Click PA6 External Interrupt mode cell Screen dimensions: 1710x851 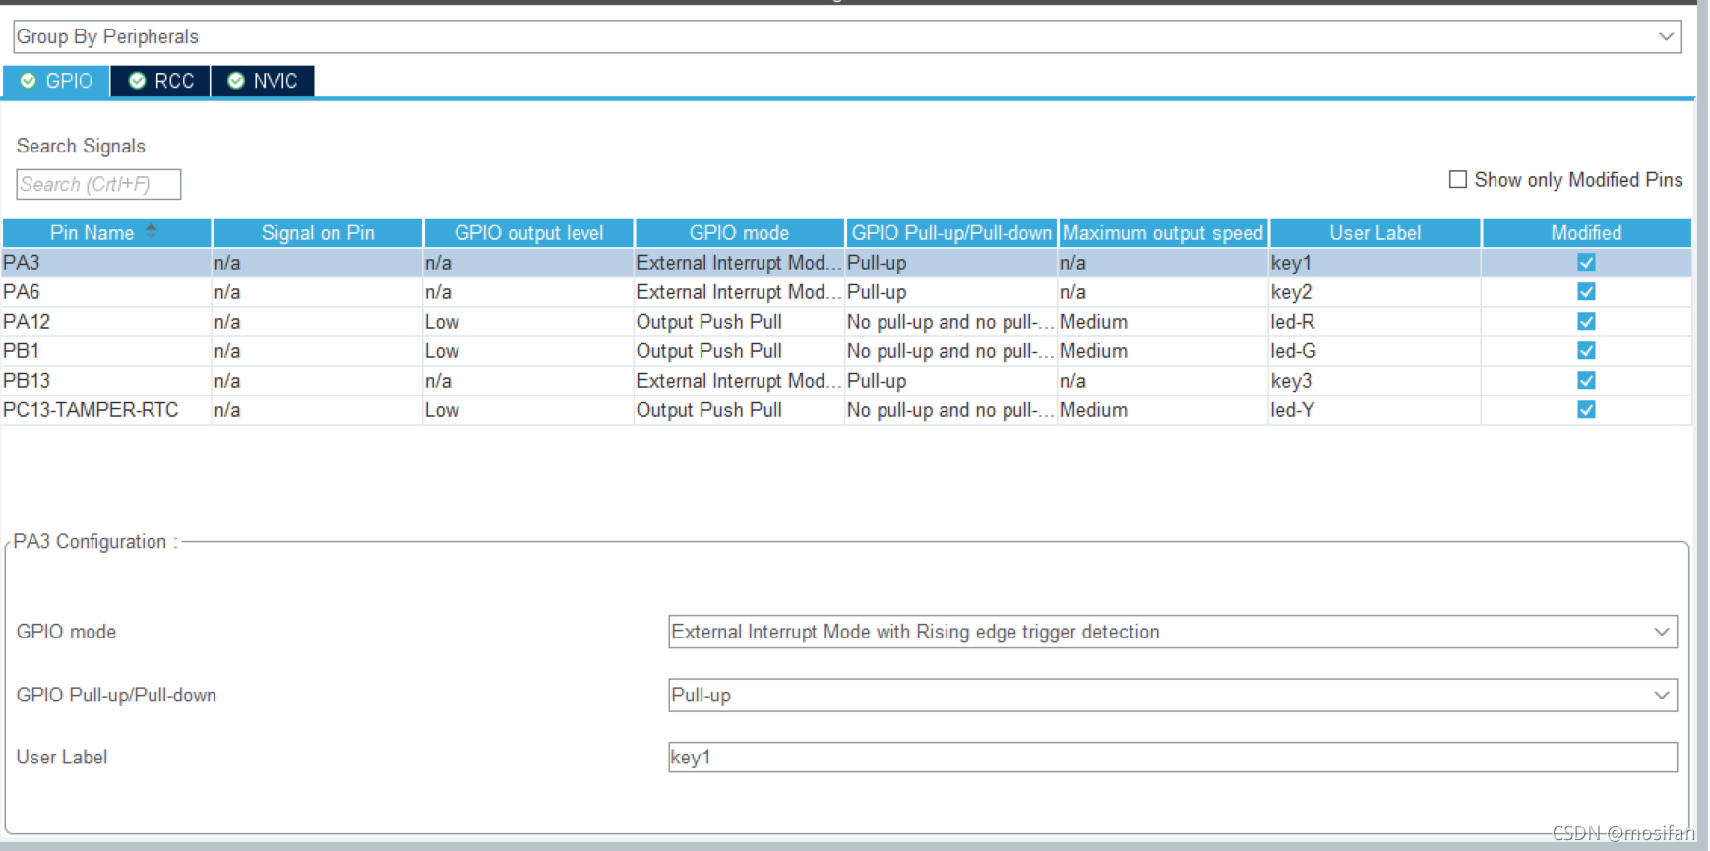(739, 292)
